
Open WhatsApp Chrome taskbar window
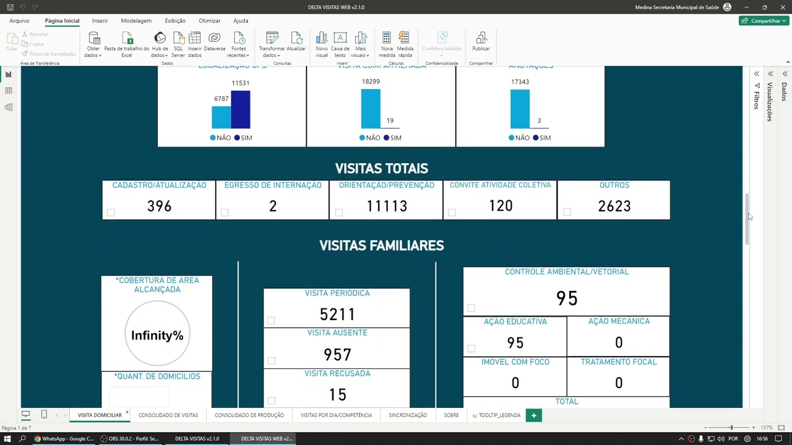point(64,439)
